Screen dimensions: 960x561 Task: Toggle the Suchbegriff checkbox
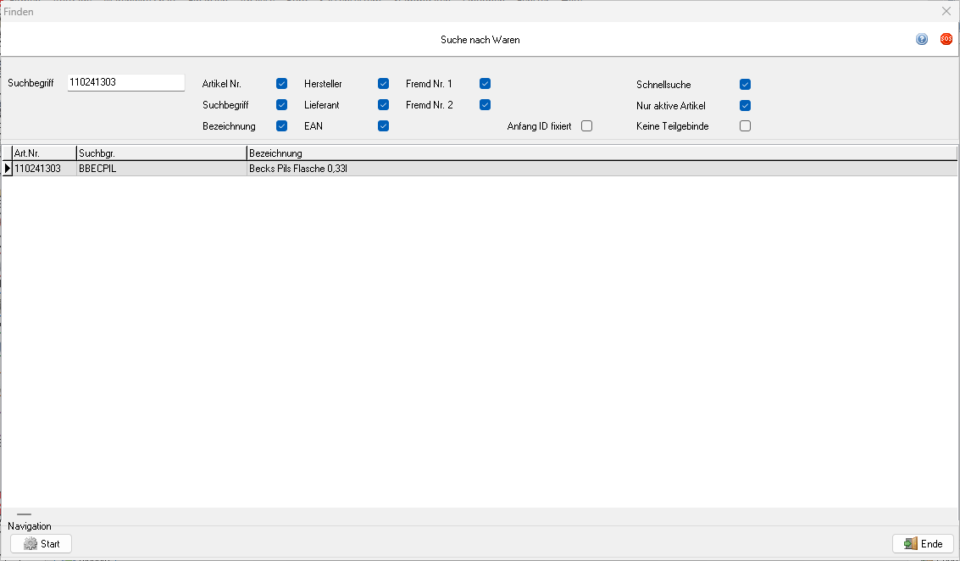[x=282, y=105]
